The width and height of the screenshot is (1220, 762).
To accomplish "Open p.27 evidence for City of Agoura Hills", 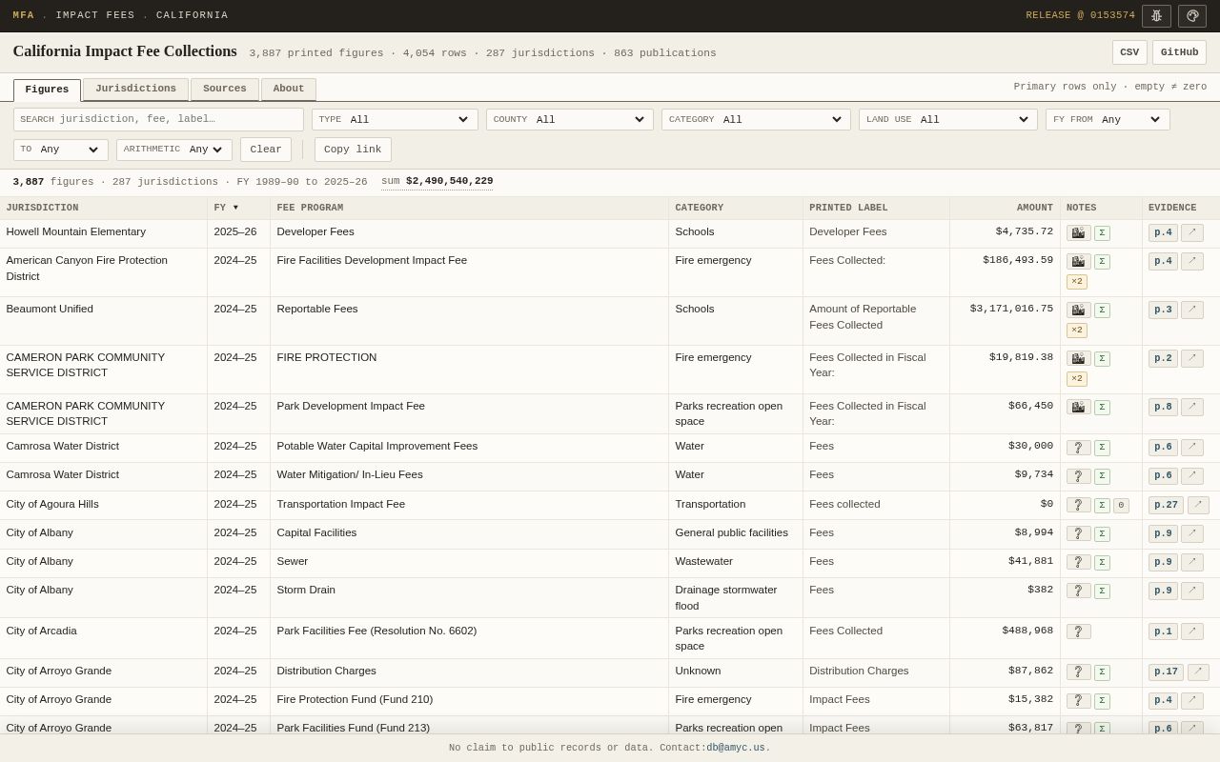I will [x=1166, y=505].
